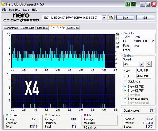This screenshot has height=131, width=158.
Task: Uncheck Show C1/PIE option
Action: [x=125, y=87]
